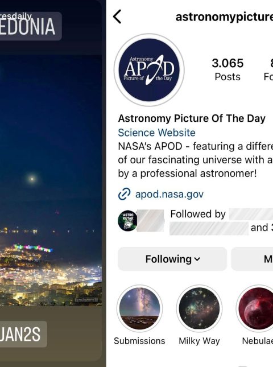Tap the Message button next to Following
The image size is (273, 367).
point(252,259)
